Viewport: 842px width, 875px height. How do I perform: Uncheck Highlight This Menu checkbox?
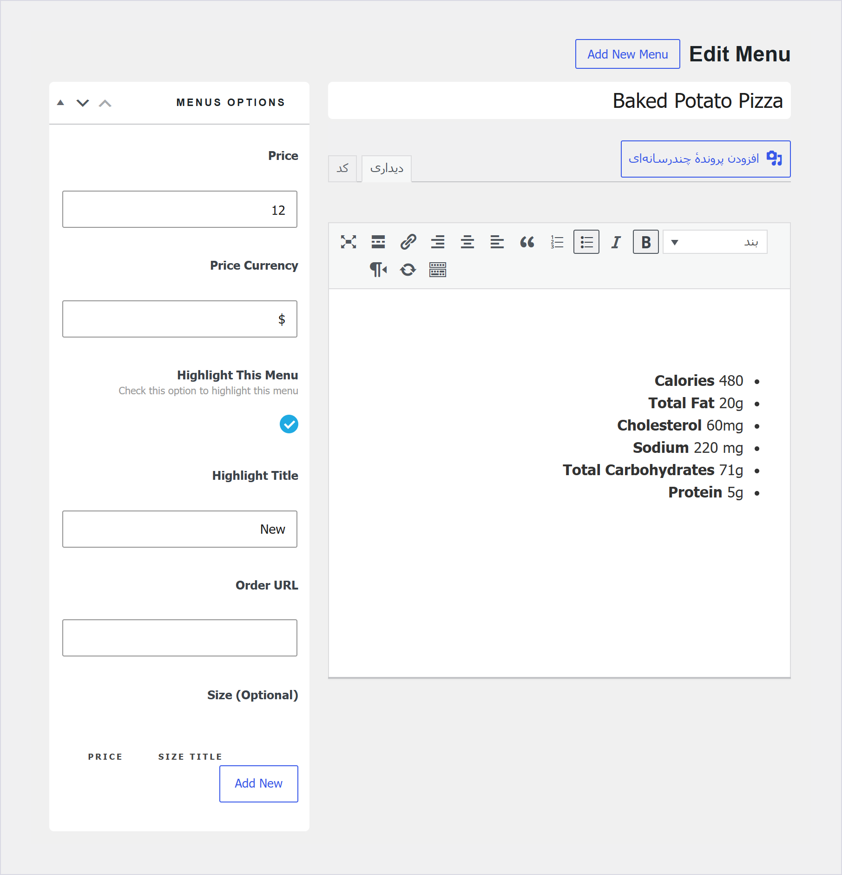coord(289,424)
